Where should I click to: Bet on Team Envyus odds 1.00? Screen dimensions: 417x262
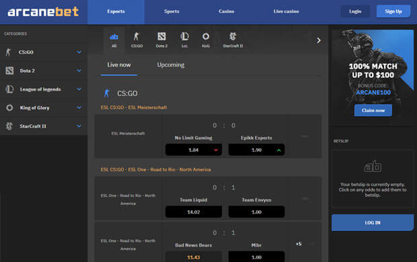tap(256, 212)
